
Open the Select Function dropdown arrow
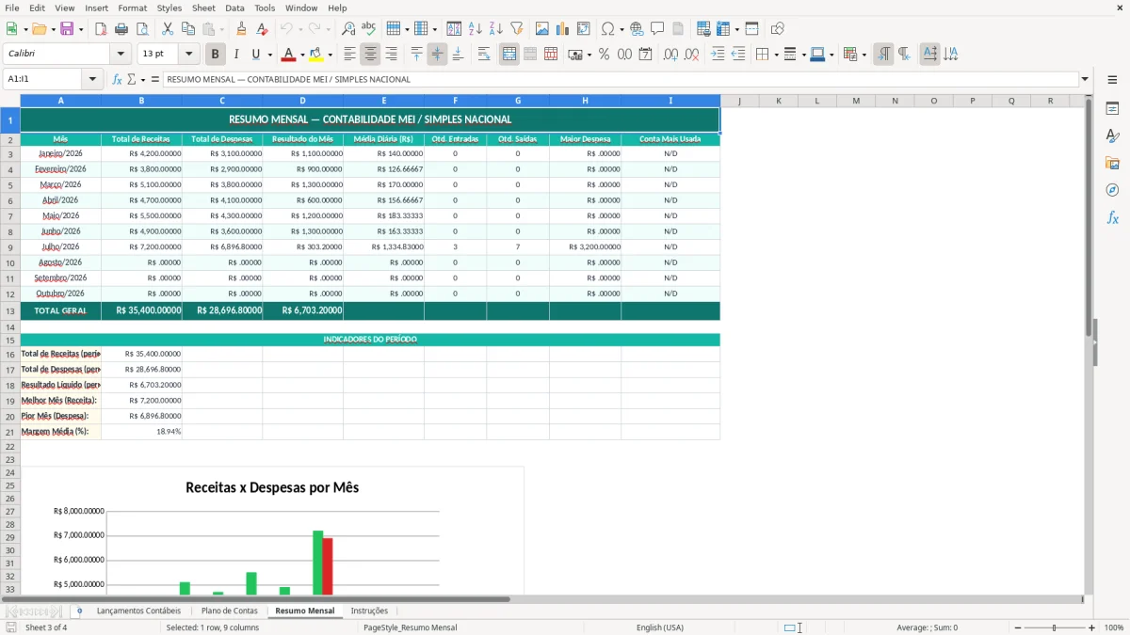click(x=142, y=80)
